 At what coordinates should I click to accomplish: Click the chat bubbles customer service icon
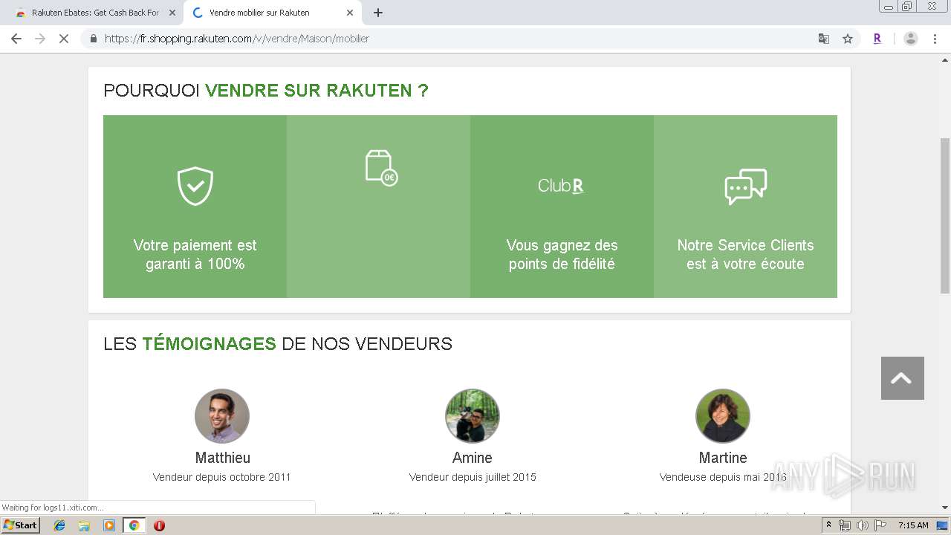(x=745, y=187)
